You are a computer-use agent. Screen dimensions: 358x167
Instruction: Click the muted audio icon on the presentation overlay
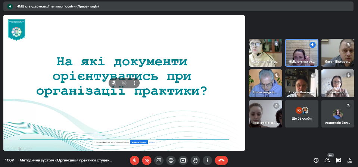[x=124, y=83]
